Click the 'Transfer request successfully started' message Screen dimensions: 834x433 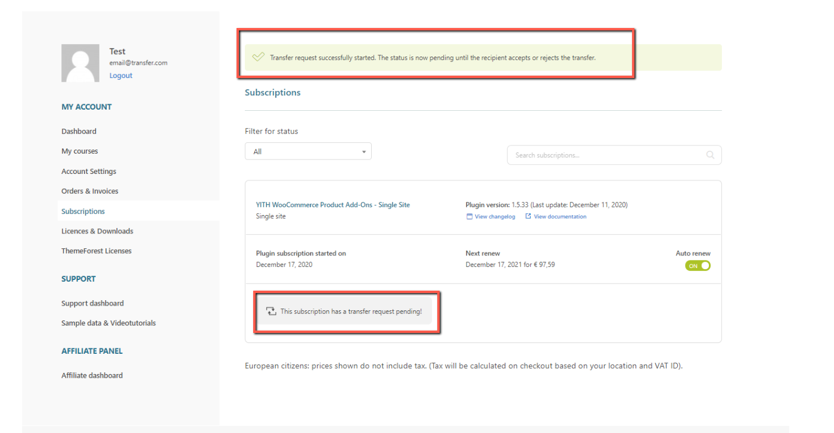(x=432, y=58)
